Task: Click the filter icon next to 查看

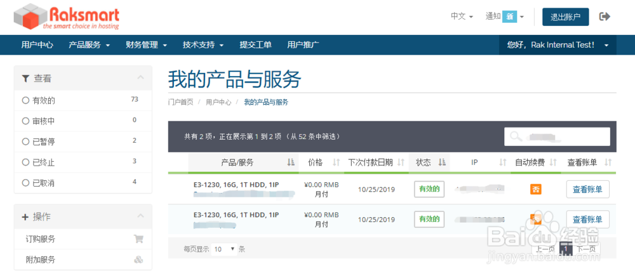Action: click(25, 79)
